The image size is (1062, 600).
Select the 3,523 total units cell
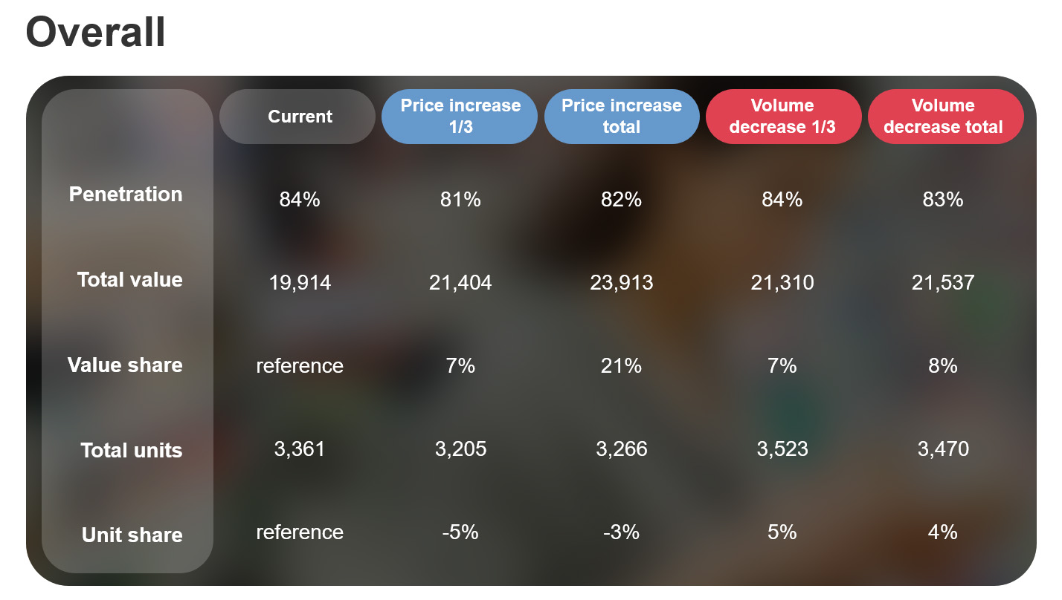click(x=782, y=449)
